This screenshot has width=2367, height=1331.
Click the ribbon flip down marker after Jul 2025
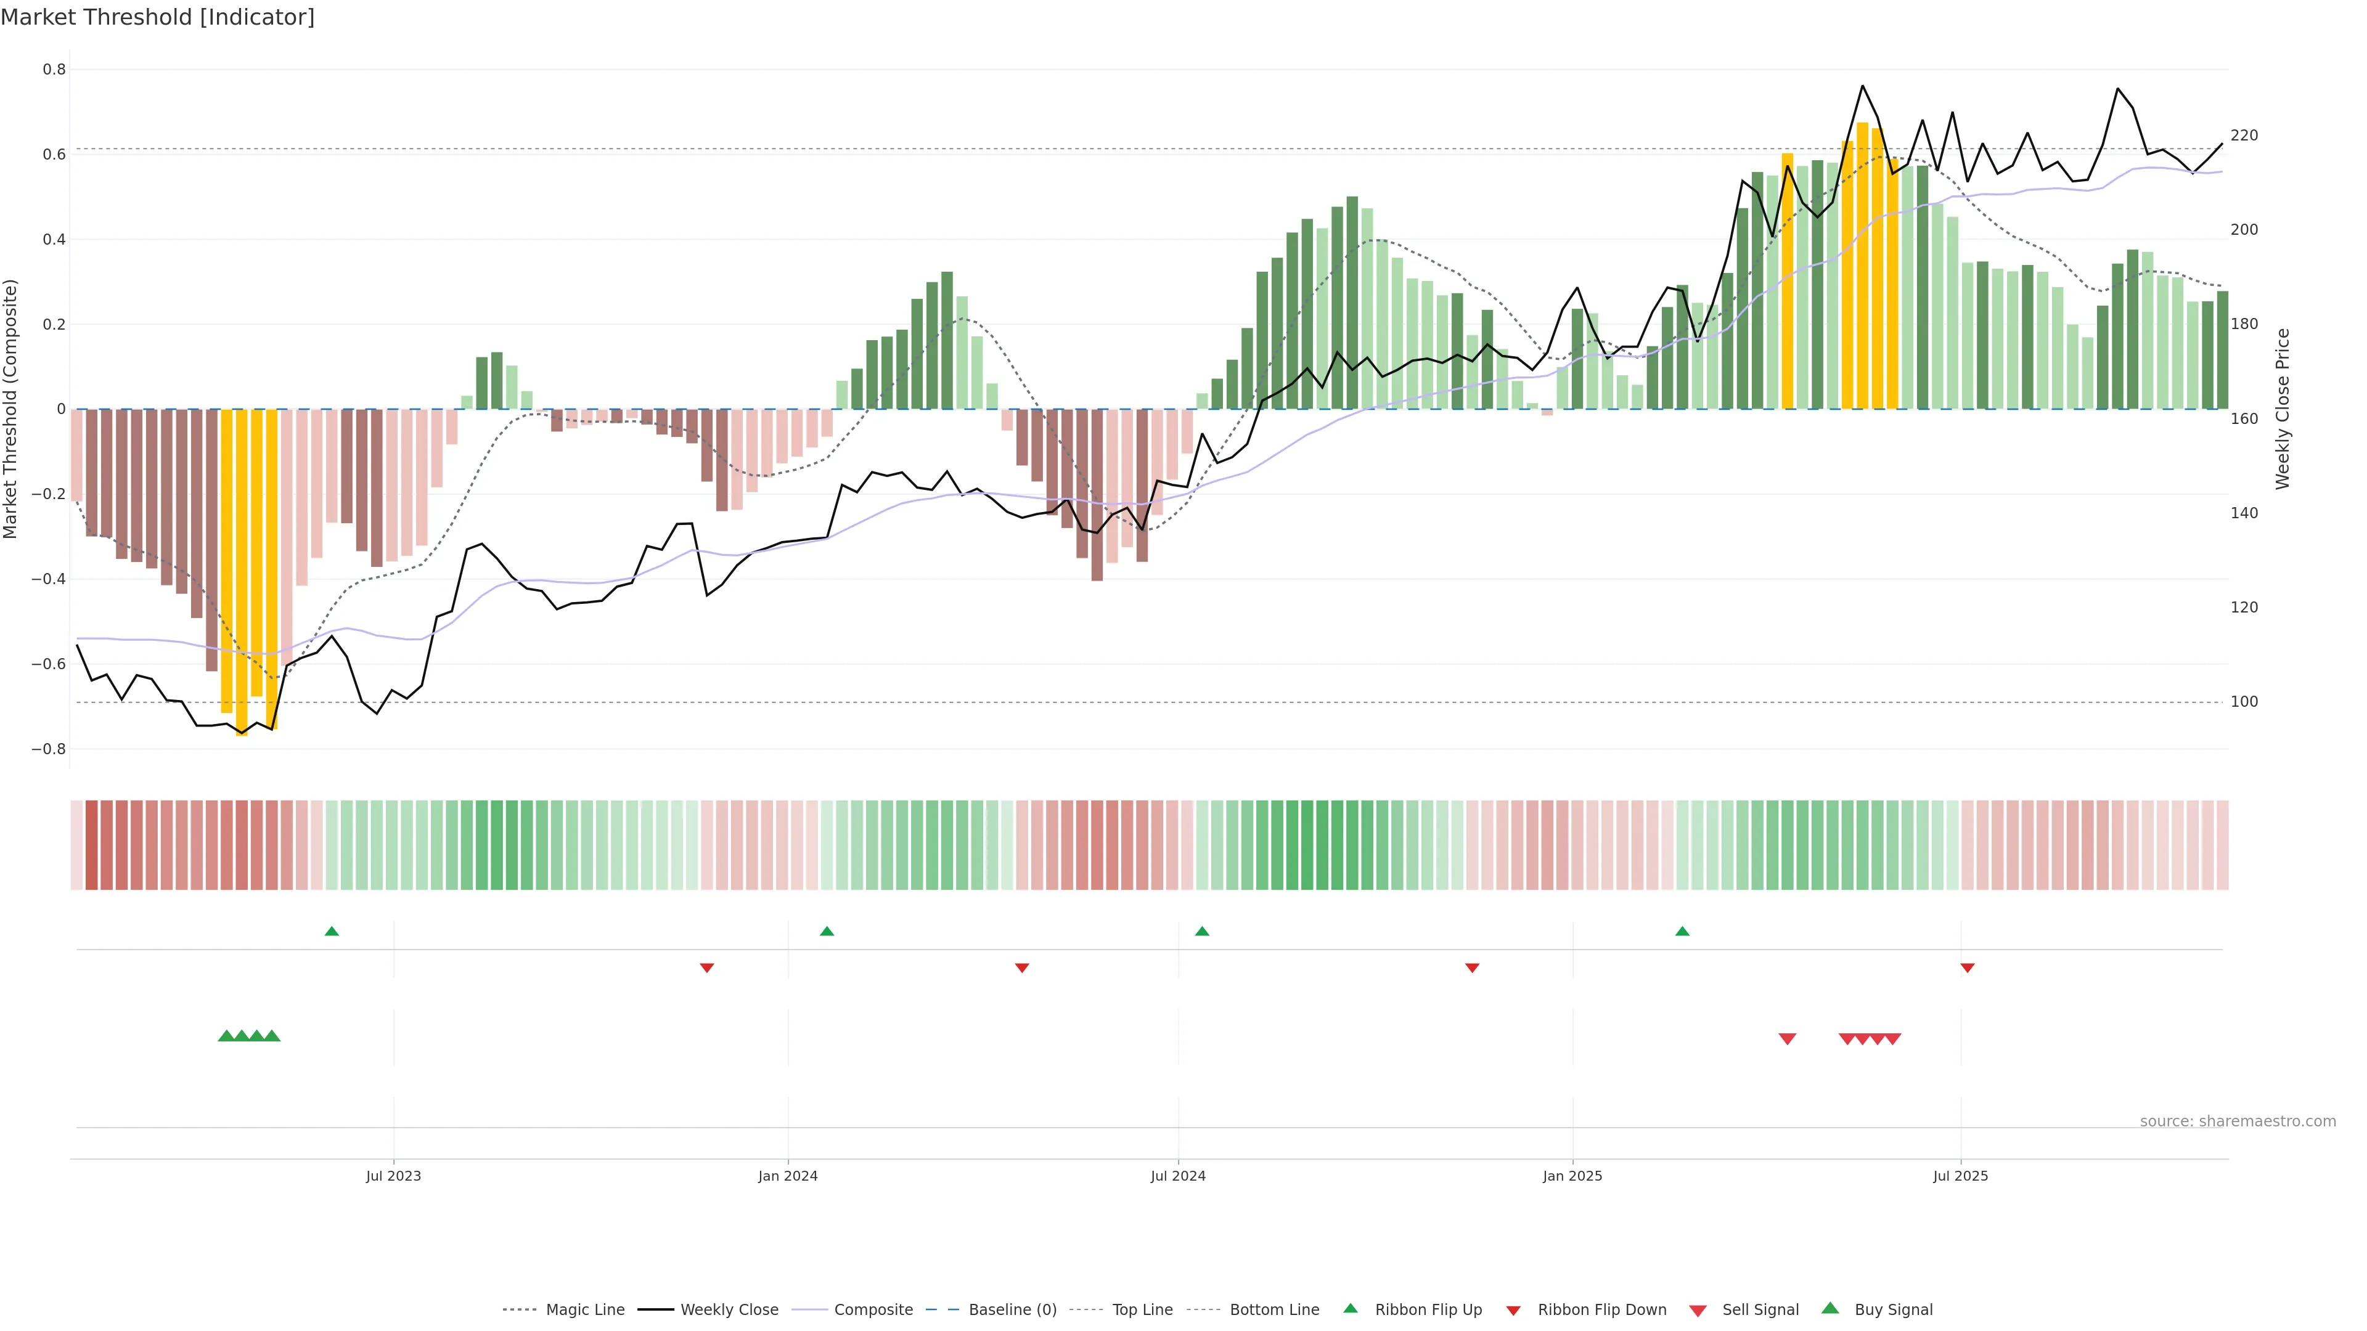[1968, 968]
